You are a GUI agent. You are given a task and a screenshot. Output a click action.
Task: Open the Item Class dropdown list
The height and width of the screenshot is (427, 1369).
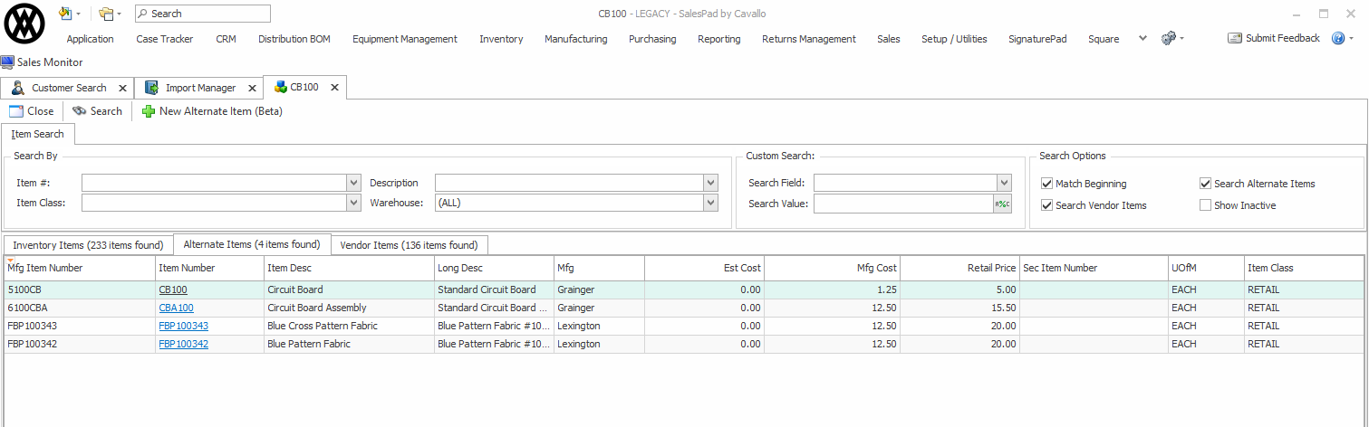(353, 204)
